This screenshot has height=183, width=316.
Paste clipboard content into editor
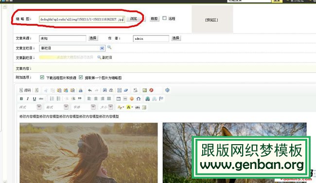coord(59,90)
